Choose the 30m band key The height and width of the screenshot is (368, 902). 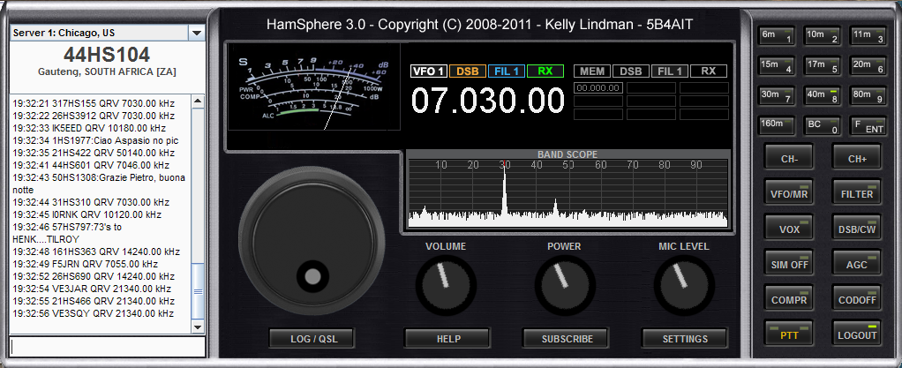[777, 95]
